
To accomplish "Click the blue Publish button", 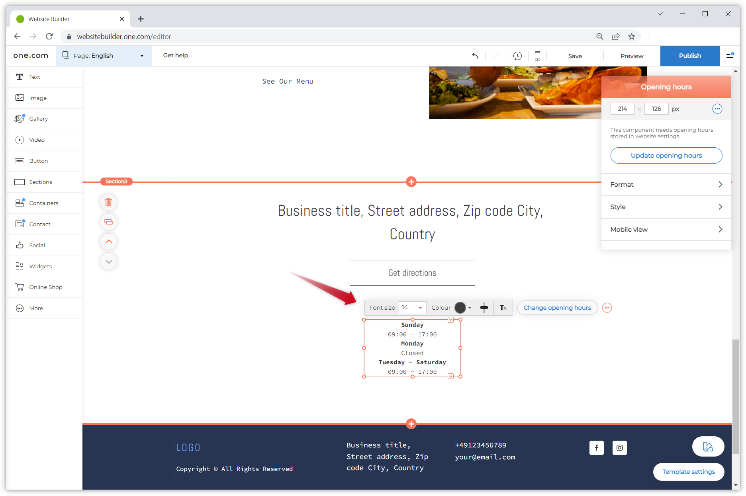I will pos(689,56).
